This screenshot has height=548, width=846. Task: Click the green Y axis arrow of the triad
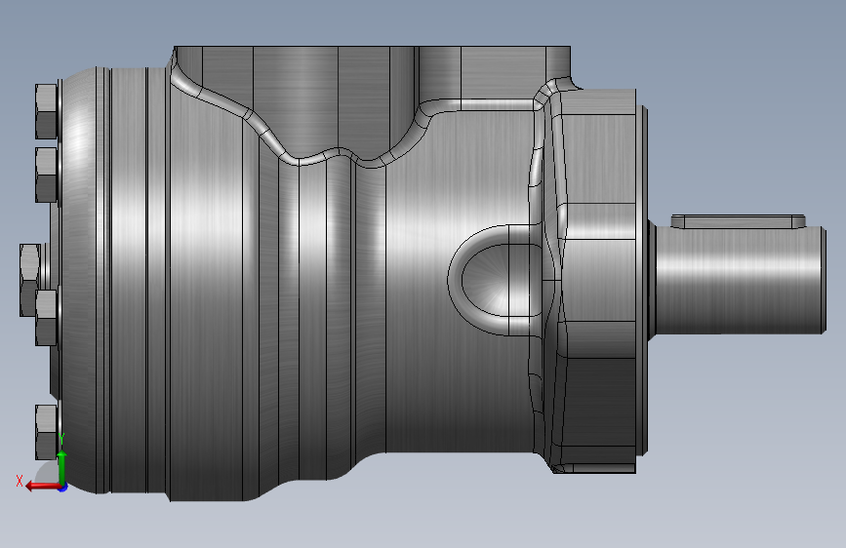coord(62,468)
